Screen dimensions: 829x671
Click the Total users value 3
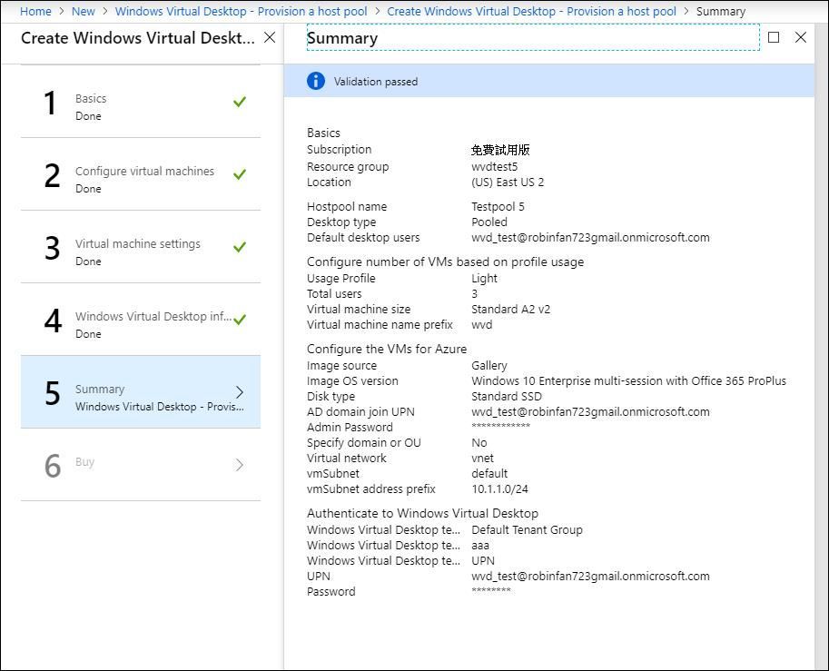click(x=474, y=293)
